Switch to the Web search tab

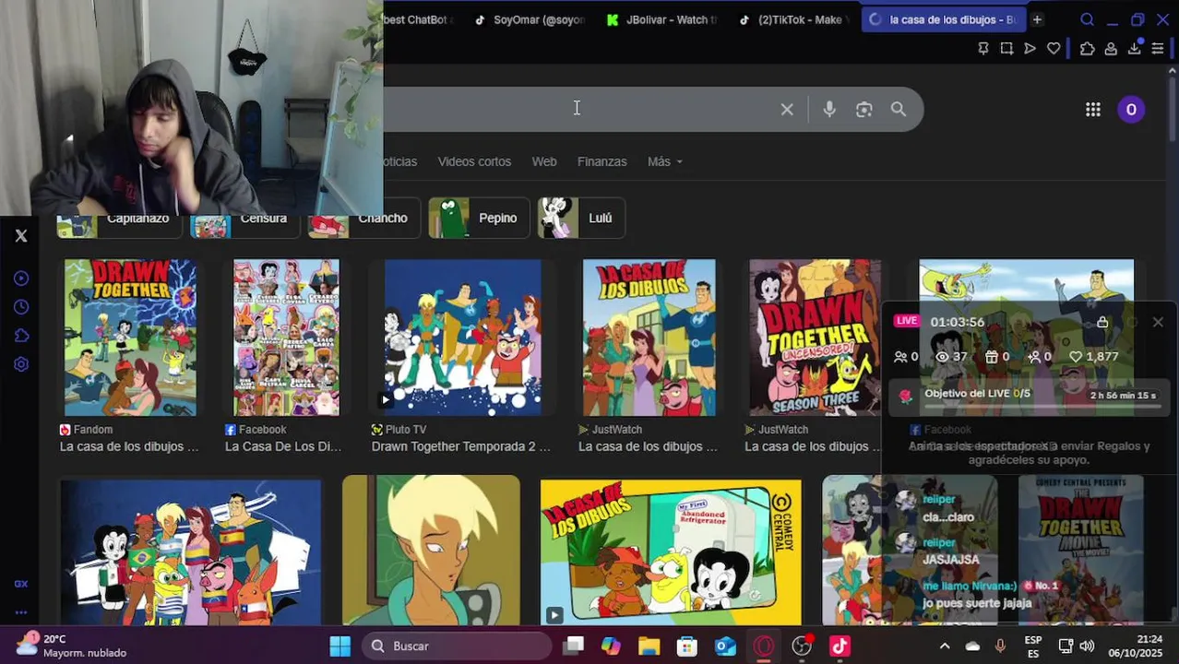tap(544, 161)
